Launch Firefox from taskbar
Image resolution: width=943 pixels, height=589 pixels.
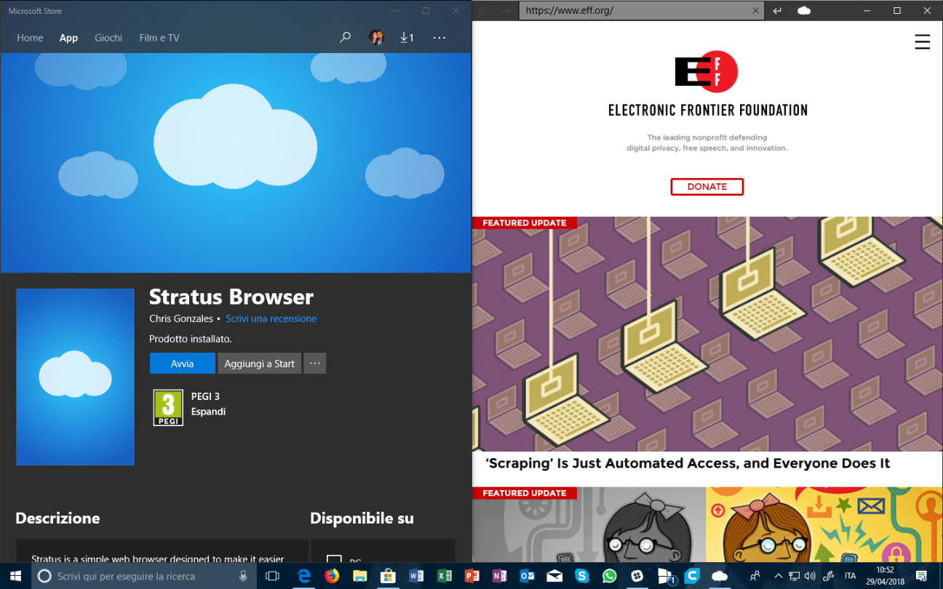coord(332,576)
